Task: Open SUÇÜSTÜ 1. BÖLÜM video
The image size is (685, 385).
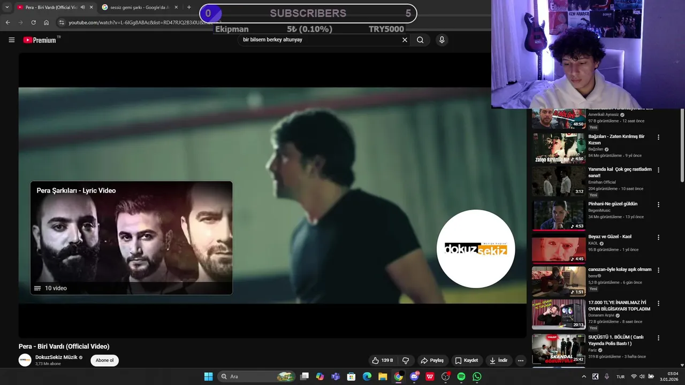Action: 616,340
